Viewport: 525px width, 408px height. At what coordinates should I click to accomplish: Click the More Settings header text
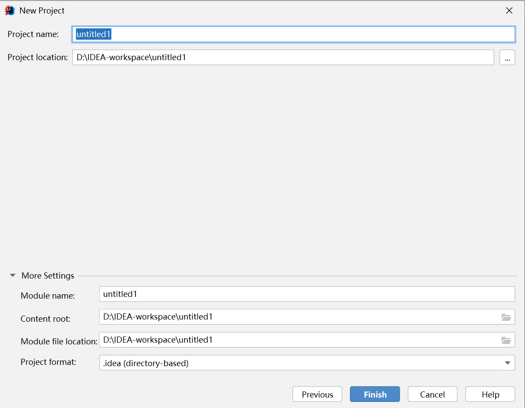pos(48,275)
